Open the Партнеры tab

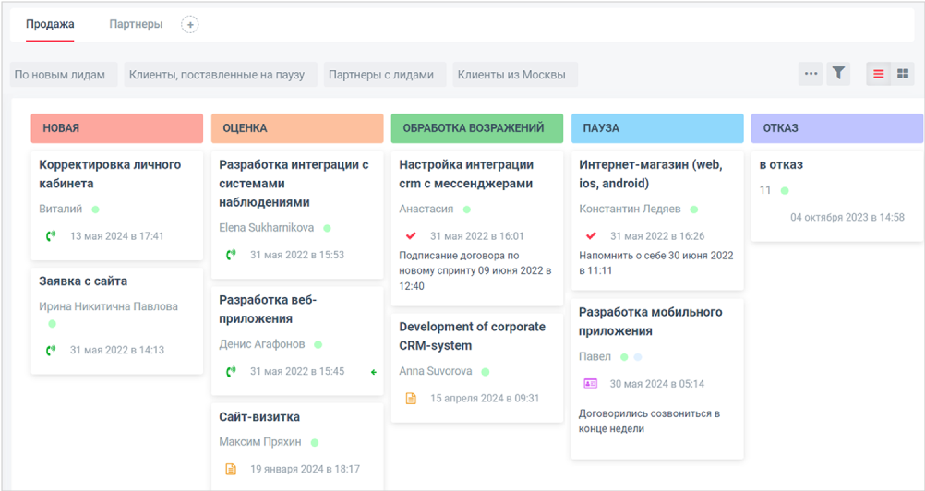click(x=136, y=24)
